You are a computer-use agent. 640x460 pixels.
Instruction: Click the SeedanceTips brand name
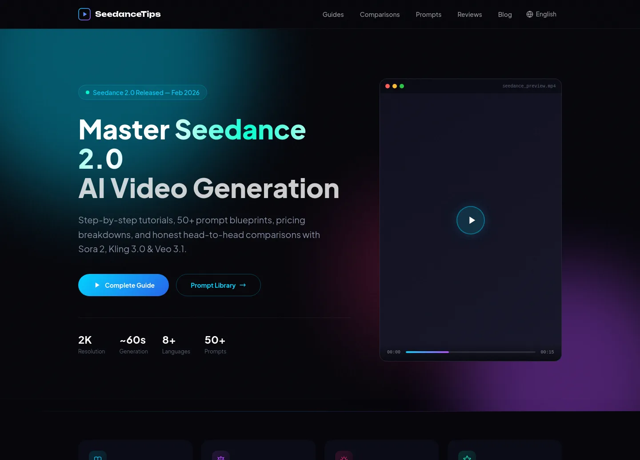tap(128, 14)
